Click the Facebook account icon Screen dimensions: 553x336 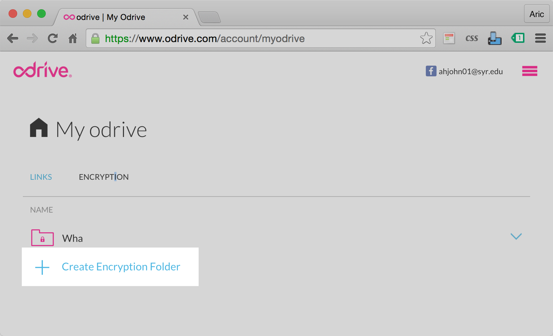point(431,71)
